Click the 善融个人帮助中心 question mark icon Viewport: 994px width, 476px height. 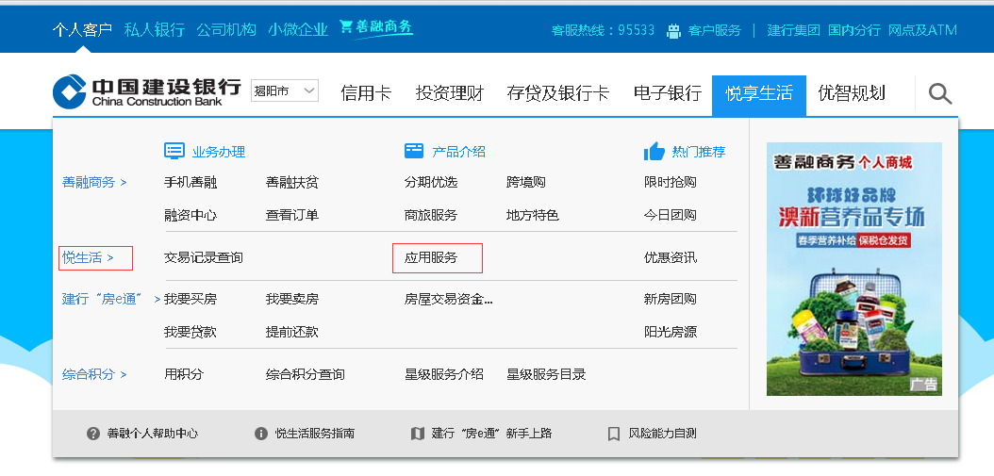pyautogui.click(x=93, y=434)
